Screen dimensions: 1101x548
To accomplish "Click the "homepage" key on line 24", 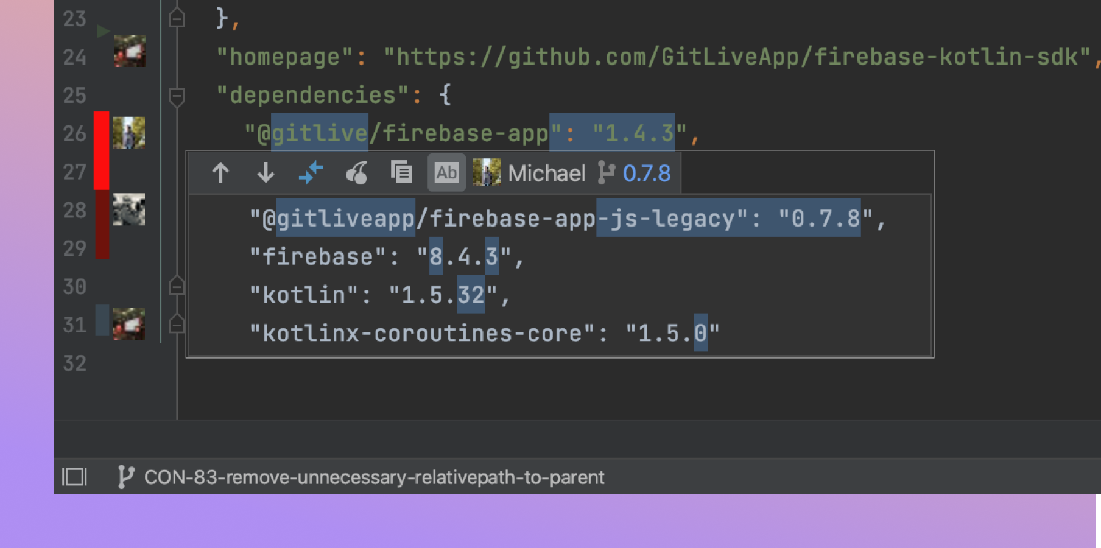I will [x=285, y=57].
